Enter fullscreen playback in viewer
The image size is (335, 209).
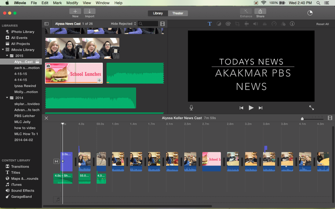tap(311, 108)
